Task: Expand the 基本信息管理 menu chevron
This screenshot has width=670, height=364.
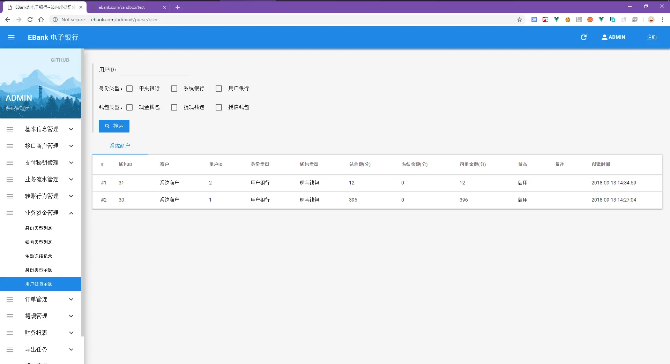Action: pyautogui.click(x=71, y=129)
